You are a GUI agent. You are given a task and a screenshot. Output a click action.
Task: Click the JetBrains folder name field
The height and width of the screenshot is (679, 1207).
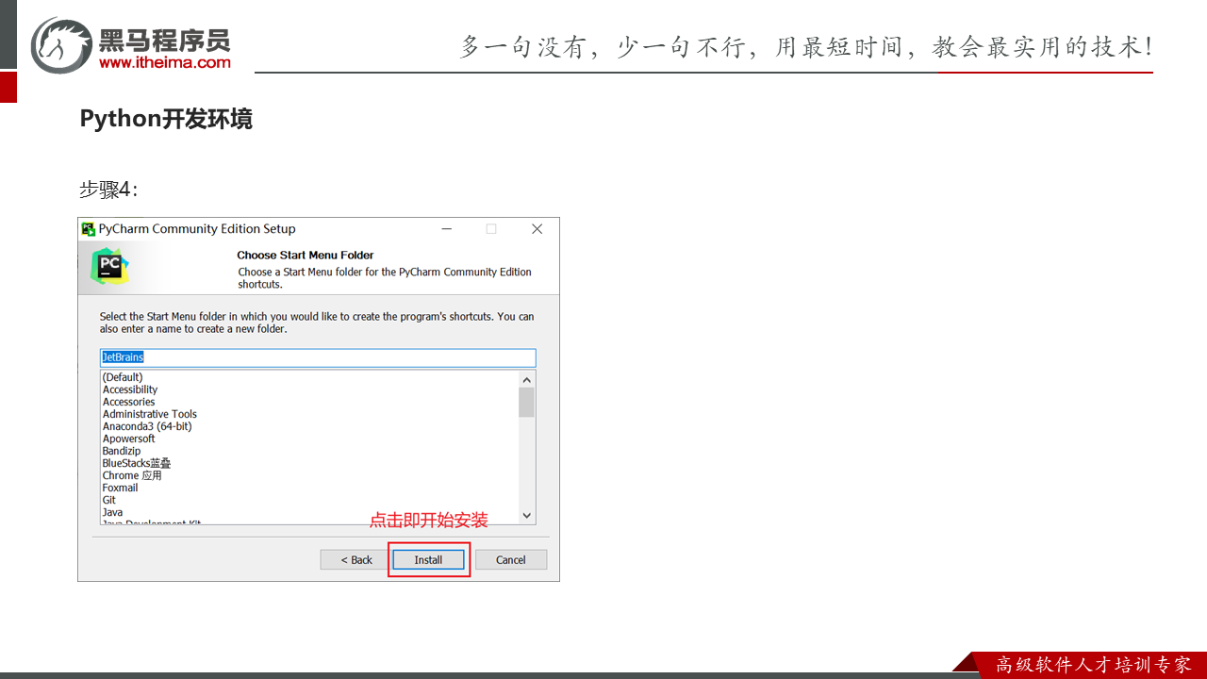coord(318,357)
